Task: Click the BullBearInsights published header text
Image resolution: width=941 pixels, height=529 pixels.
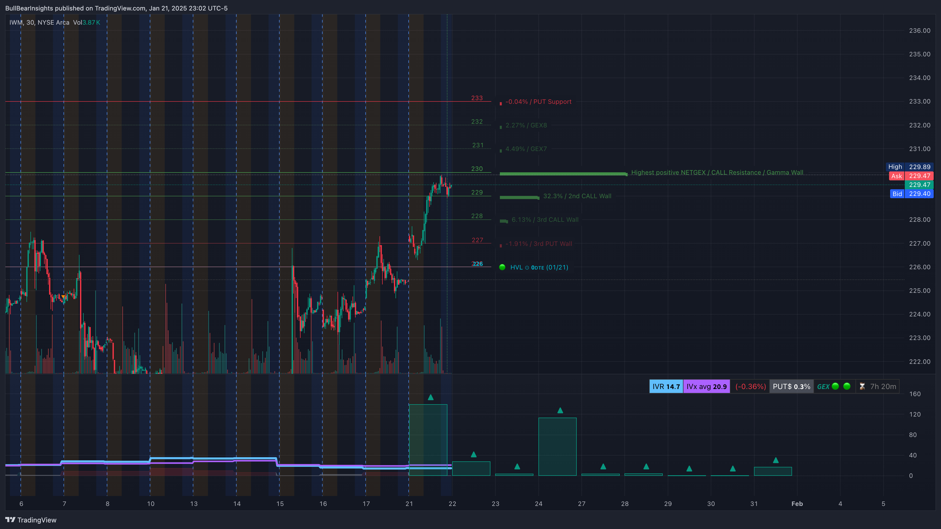Action: click(116, 8)
